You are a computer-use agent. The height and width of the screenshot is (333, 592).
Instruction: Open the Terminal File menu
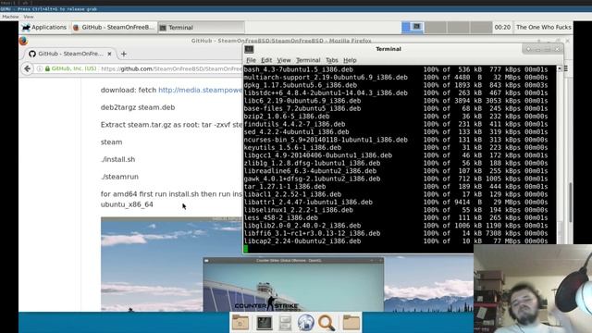coord(251,60)
